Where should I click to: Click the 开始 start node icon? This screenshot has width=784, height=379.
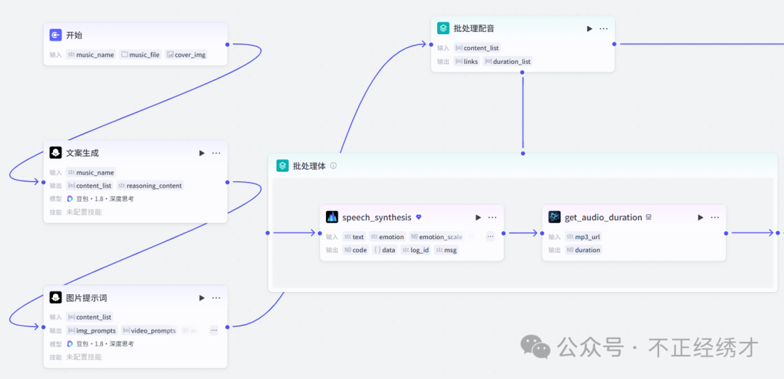[x=56, y=36]
